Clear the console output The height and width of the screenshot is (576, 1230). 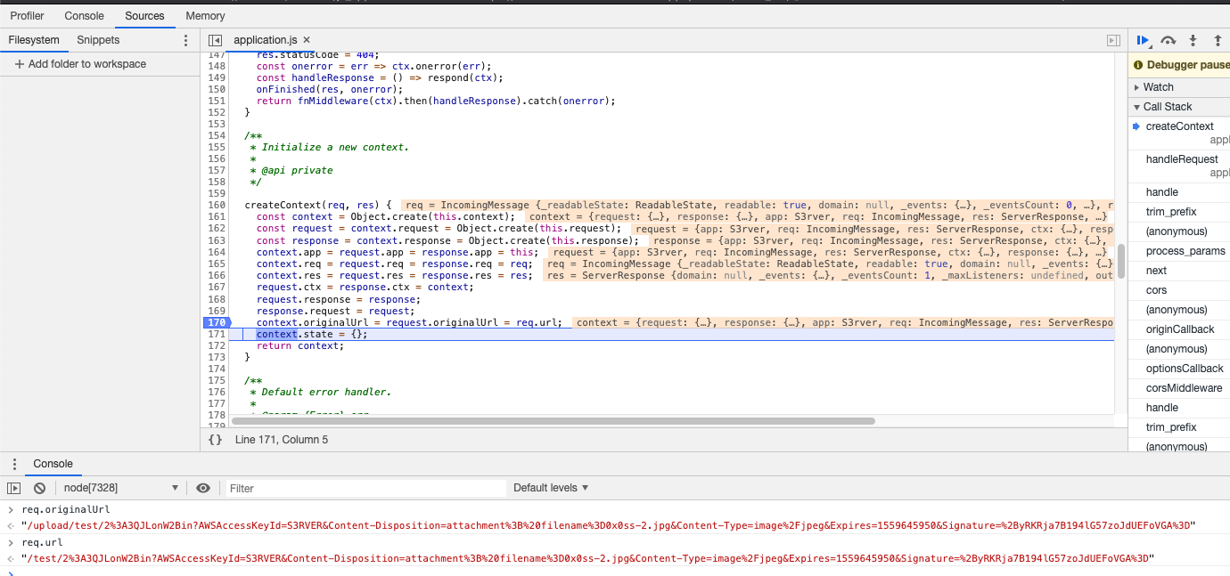(37, 488)
